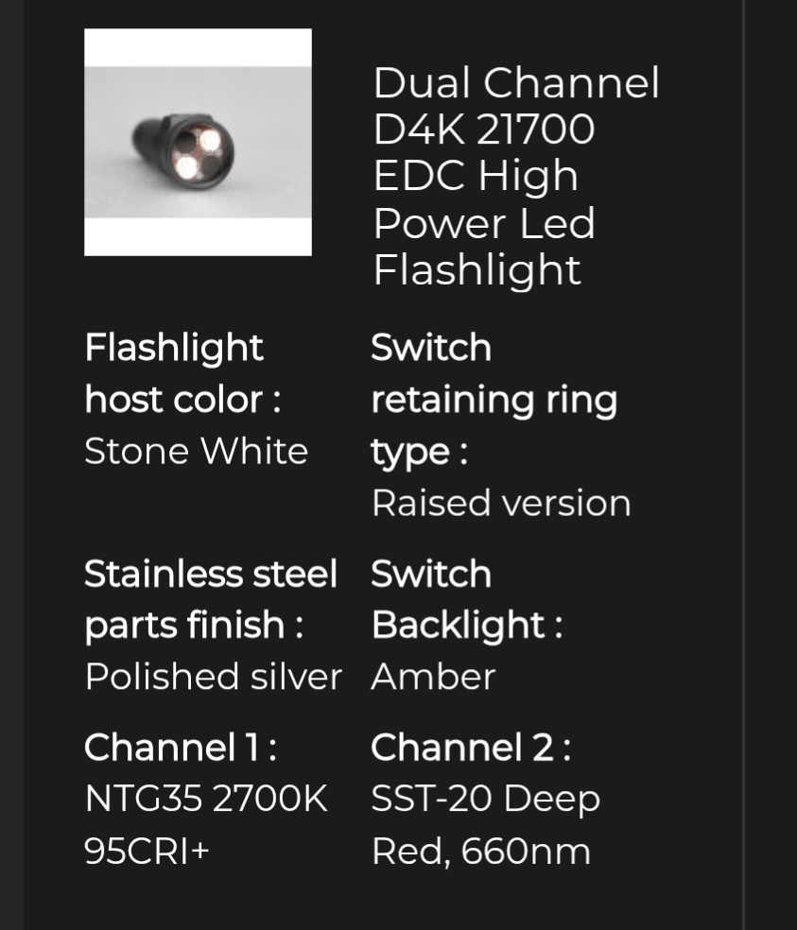This screenshot has height=930, width=797.
Task: Click the "Switch Backlight" label
Action: point(466,599)
